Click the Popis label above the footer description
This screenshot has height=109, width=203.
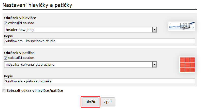click(8, 76)
